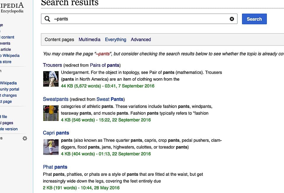Click the Wikipedia logo wordmark in the sidebar

[12, 5]
